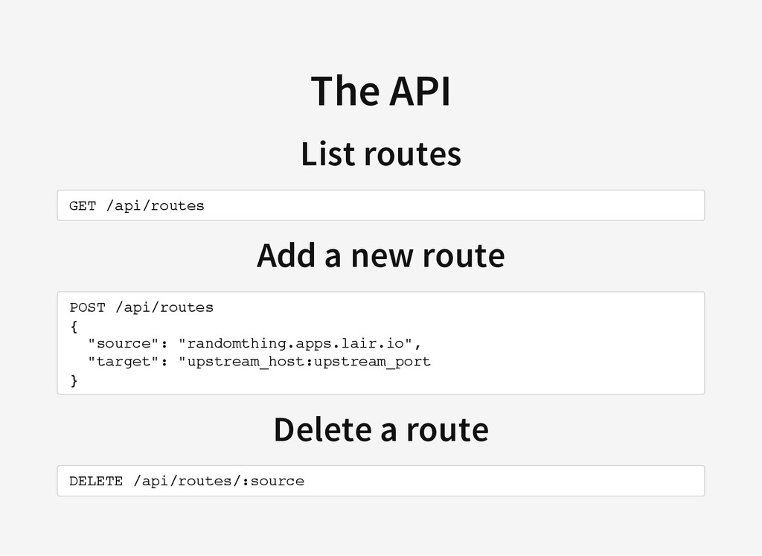
Task: Click the randomthing.apps.lair.io value
Action: pyautogui.click(x=295, y=343)
